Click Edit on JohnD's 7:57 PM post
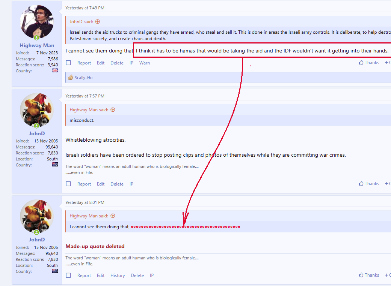Viewport: 391px width, 286px height. pos(101,184)
